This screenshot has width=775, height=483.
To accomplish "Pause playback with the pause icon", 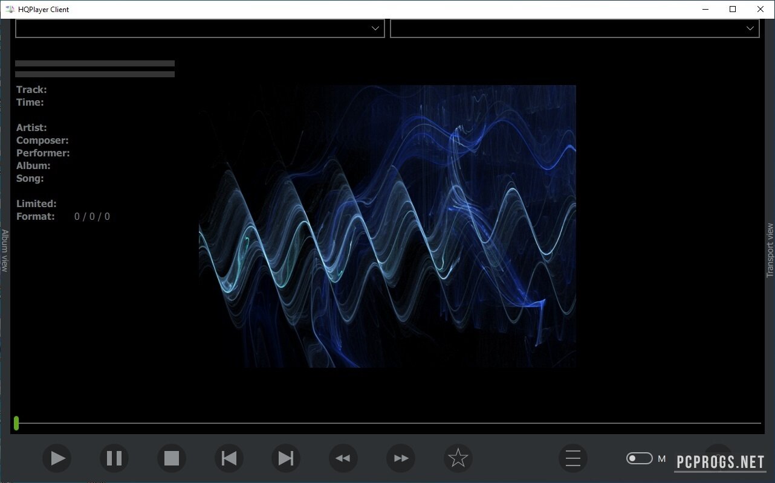I will 114,458.
